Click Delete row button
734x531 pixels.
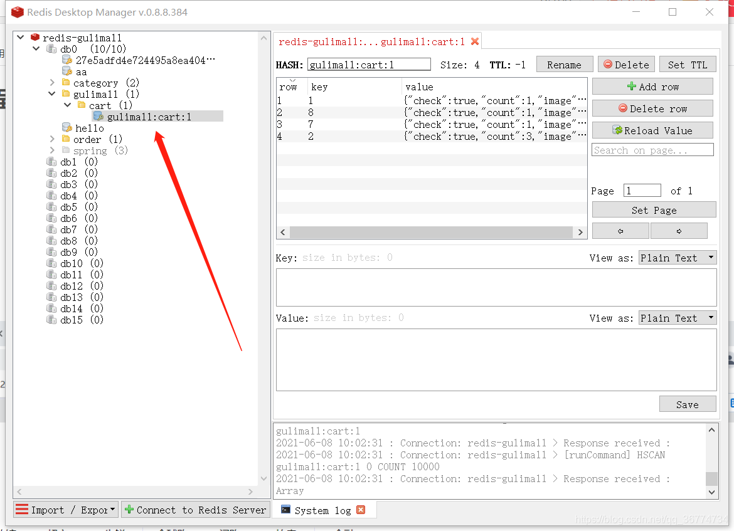(652, 108)
